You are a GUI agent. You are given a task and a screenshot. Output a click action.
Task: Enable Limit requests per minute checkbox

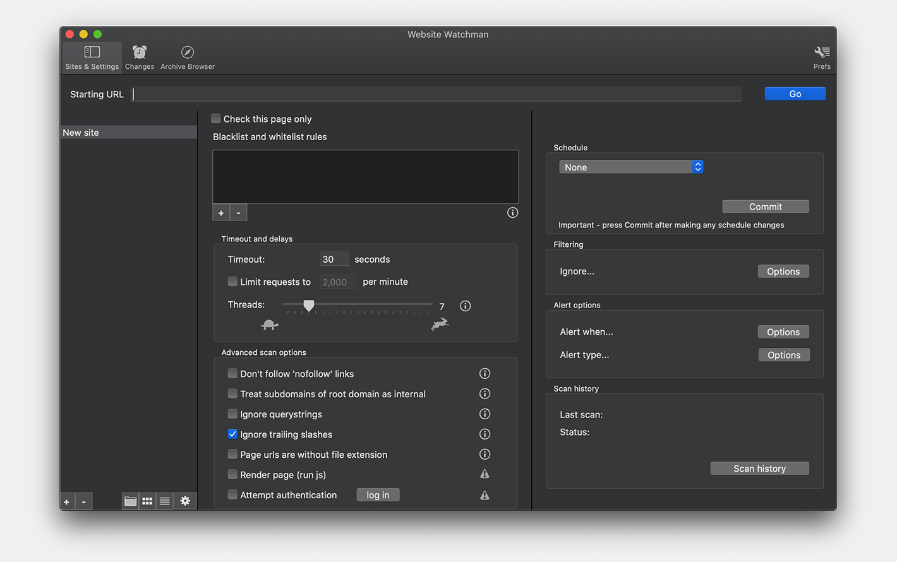point(232,282)
